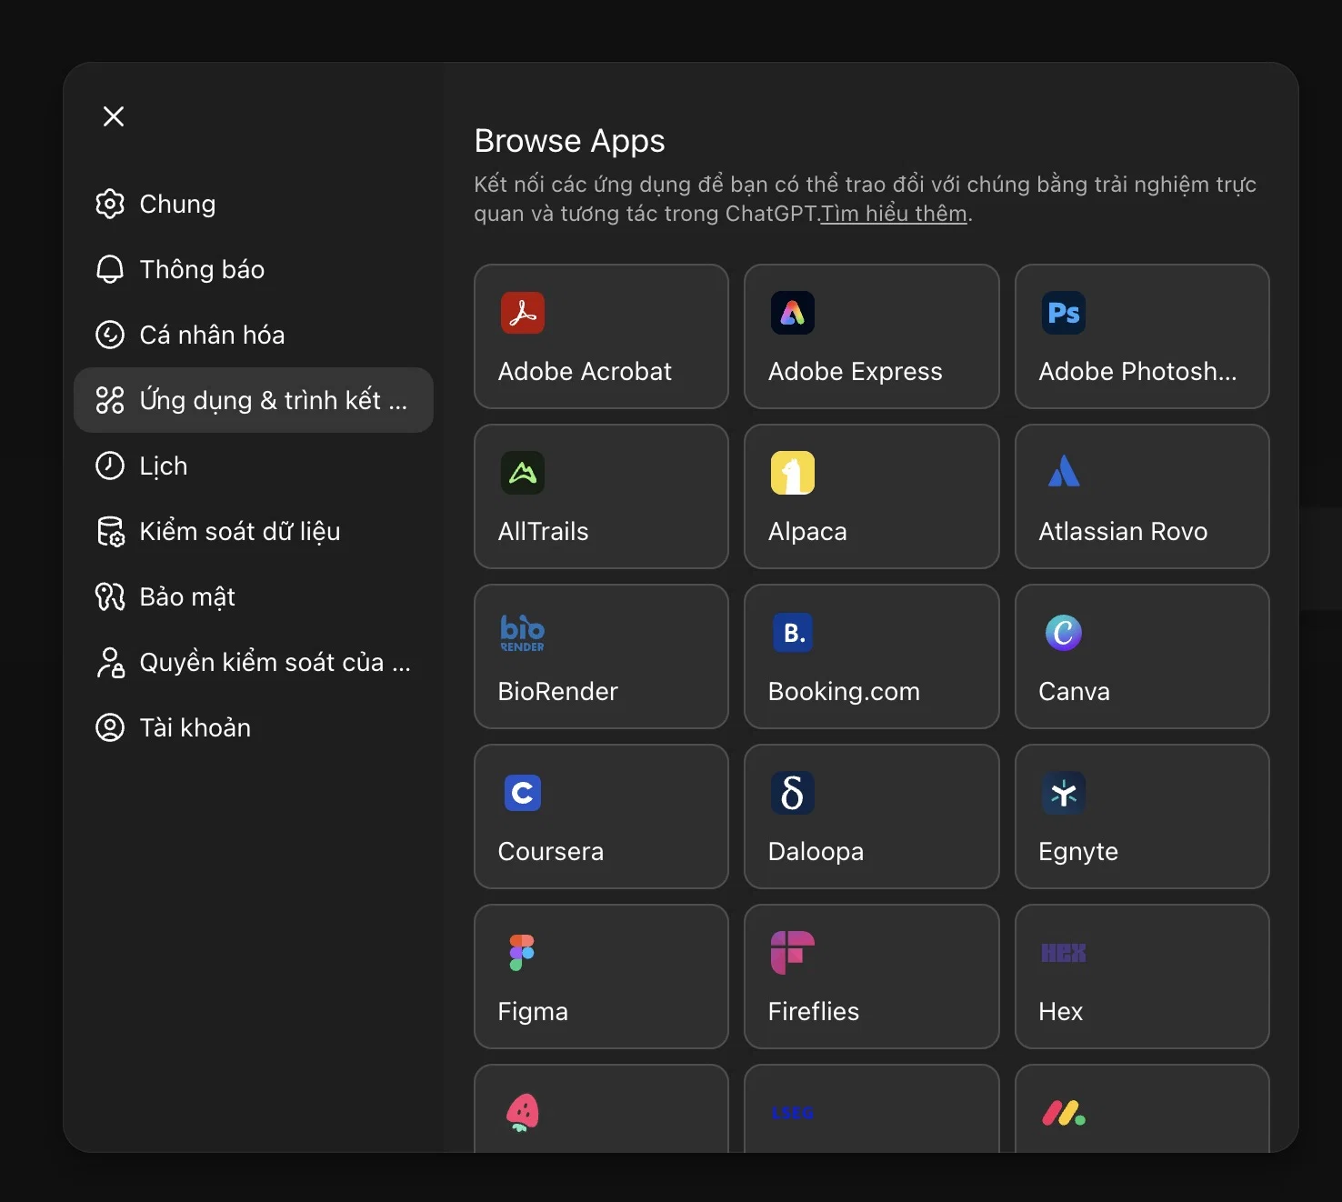1342x1202 pixels.
Task: Select the Ứng dụng & trình kết tab
Action: click(254, 400)
